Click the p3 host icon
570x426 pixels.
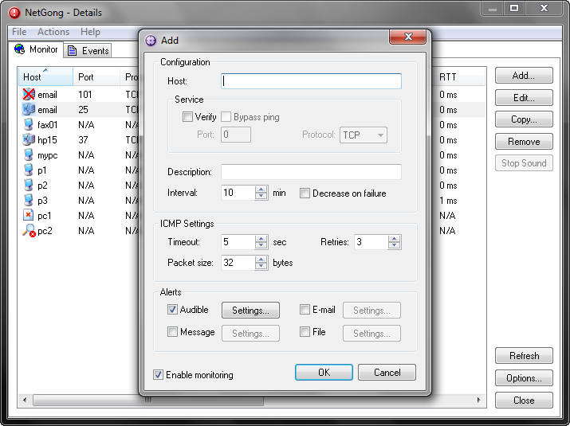[x=29, y=201]
